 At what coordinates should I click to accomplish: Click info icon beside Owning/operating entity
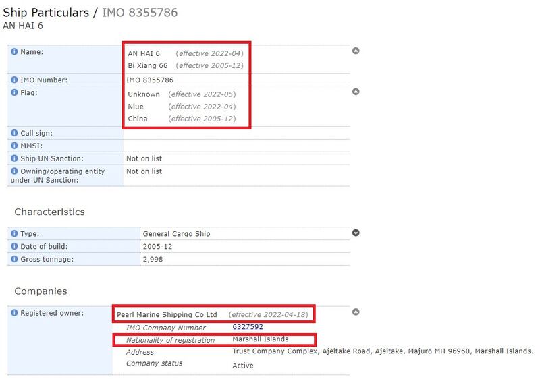[14, 171]
